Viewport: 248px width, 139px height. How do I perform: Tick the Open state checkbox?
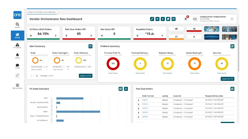coord(52,111)
